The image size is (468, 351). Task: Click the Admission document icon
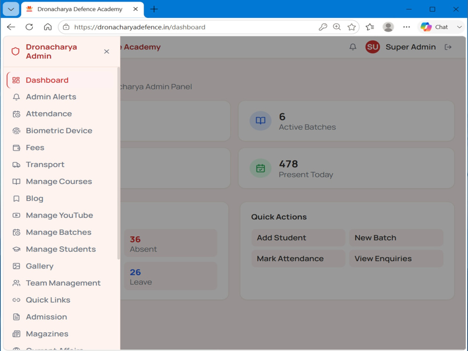coord(16,317)
